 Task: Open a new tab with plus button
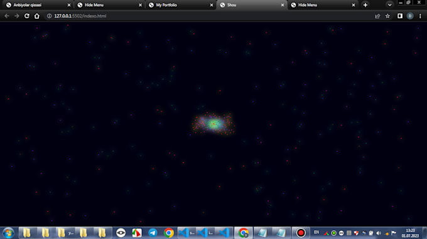pos(365,5)
